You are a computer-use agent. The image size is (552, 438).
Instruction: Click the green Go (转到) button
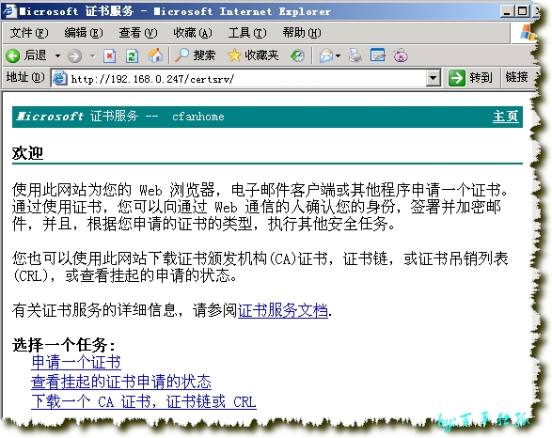point(470,78)
